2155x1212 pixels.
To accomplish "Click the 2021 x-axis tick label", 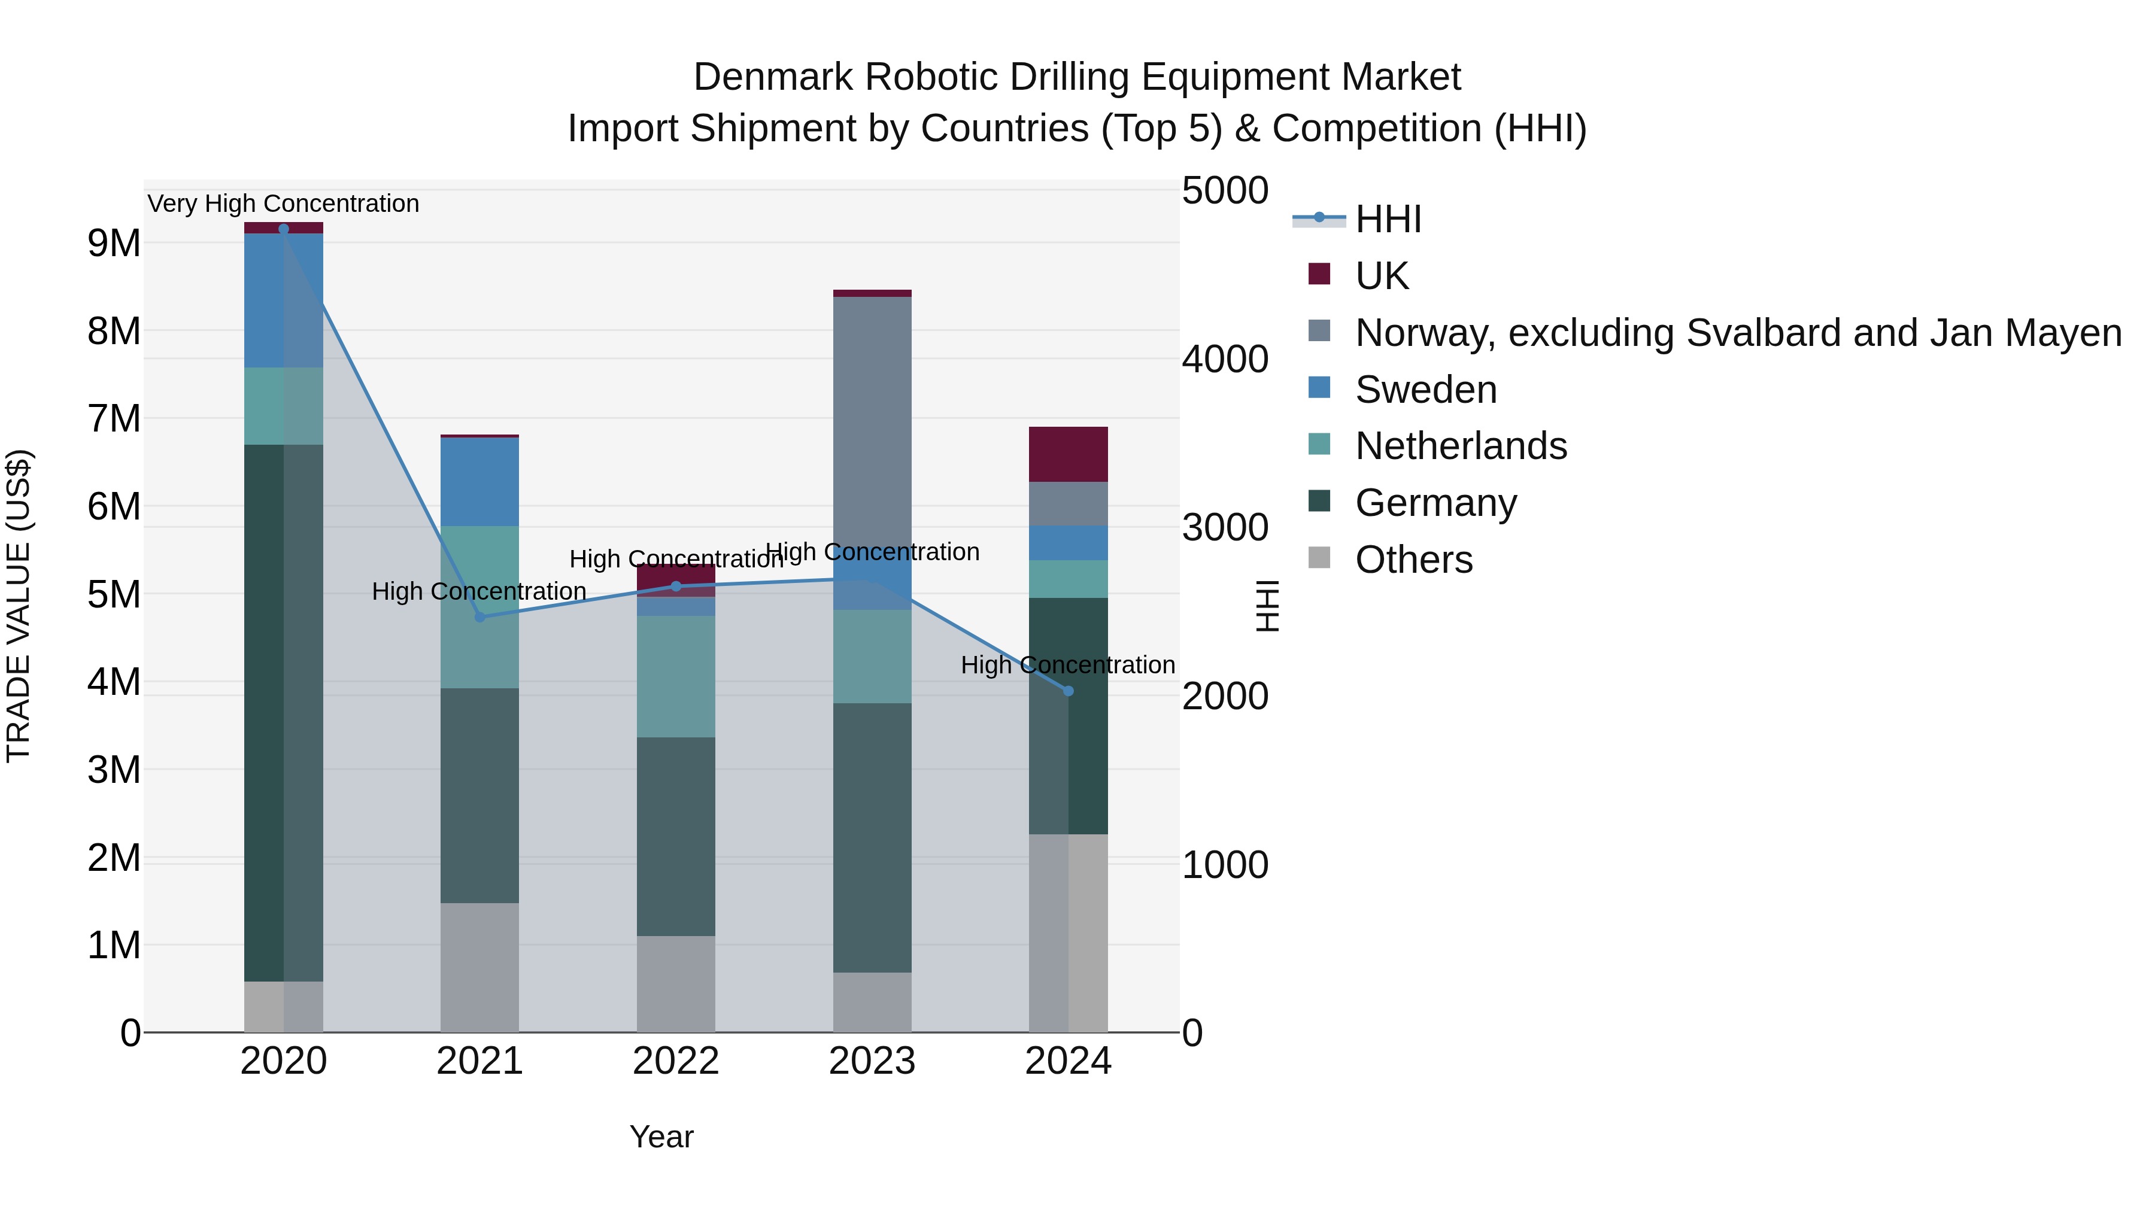I will click(480, 1061).
